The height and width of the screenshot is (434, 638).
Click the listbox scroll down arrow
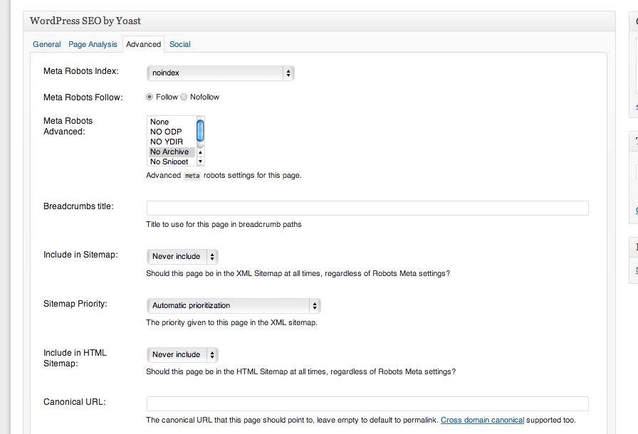pos(200,162)
